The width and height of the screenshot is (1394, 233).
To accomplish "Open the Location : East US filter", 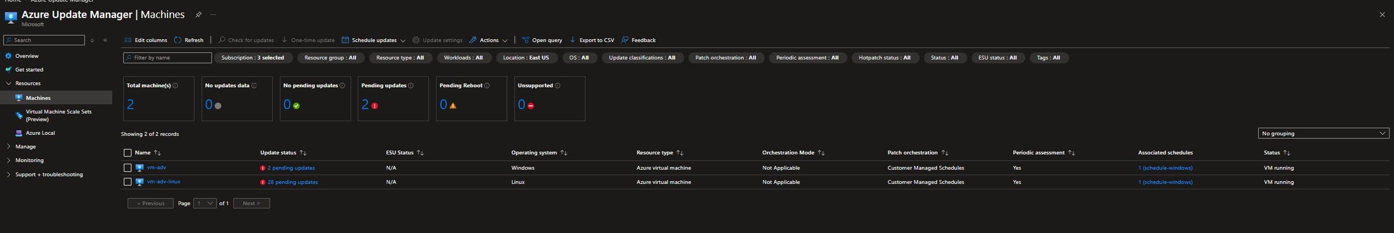I will [526, 58].
